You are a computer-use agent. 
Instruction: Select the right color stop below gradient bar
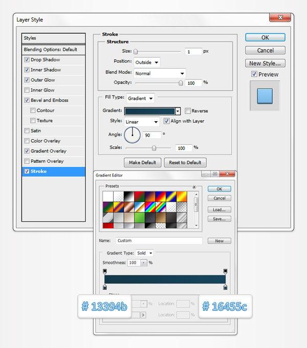coord(225,287)
